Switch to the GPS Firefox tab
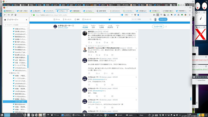The width and height of the screenshot is (208, 117). [x=168, y=11]
